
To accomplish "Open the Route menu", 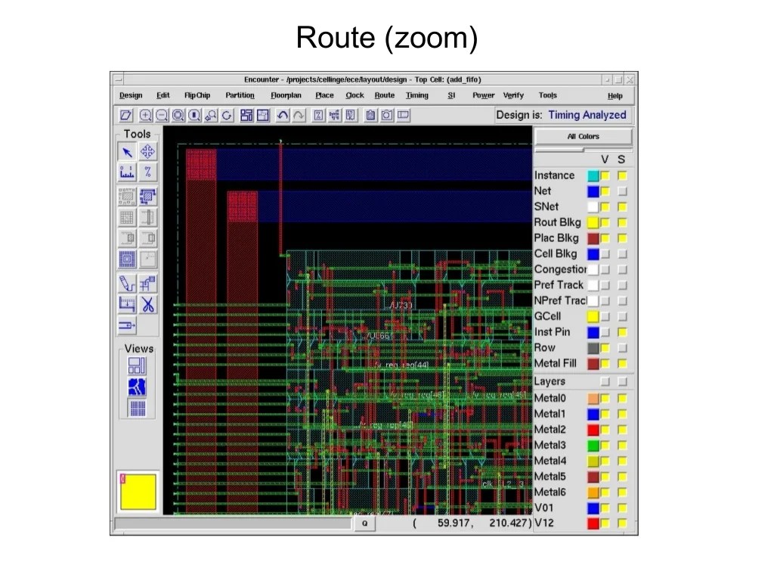I will pos(384,95).
